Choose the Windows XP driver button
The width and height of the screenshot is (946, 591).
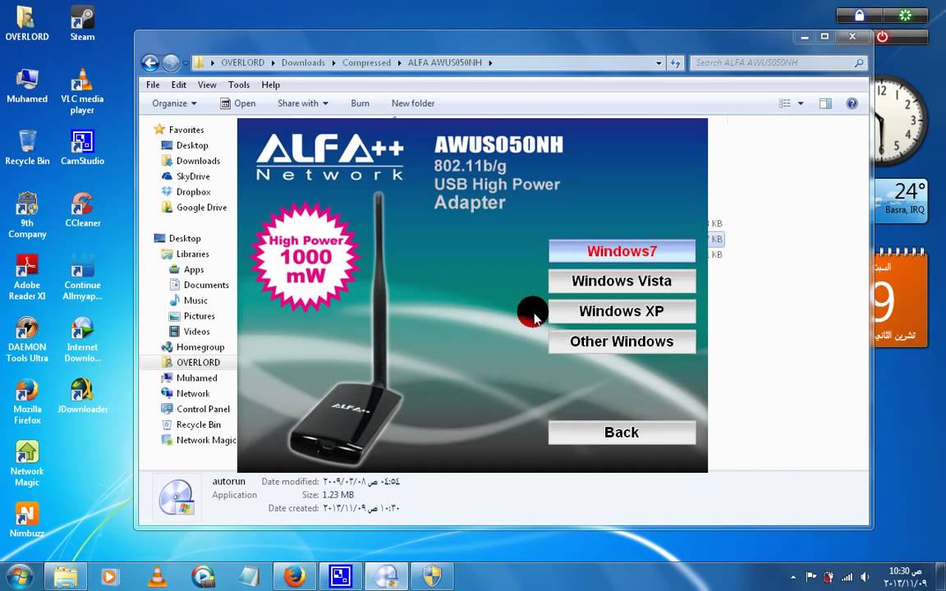pos(622,311)
